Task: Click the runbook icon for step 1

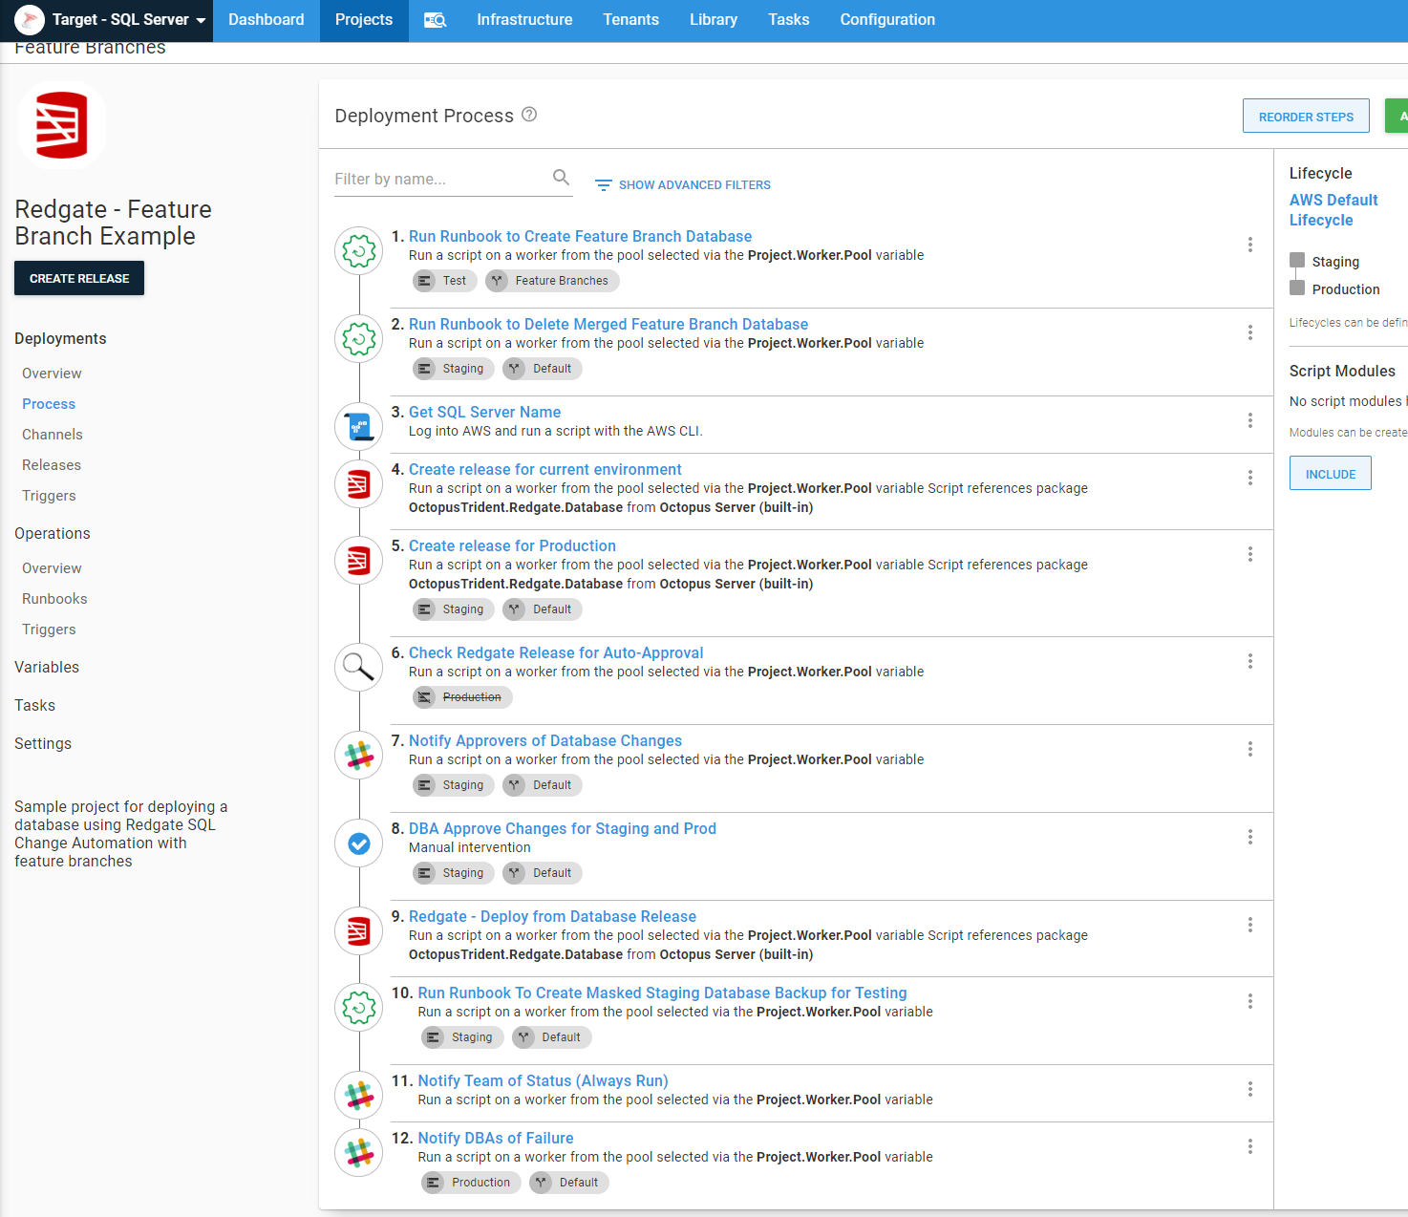Action: pyautogui.click(x=359, y=251)
